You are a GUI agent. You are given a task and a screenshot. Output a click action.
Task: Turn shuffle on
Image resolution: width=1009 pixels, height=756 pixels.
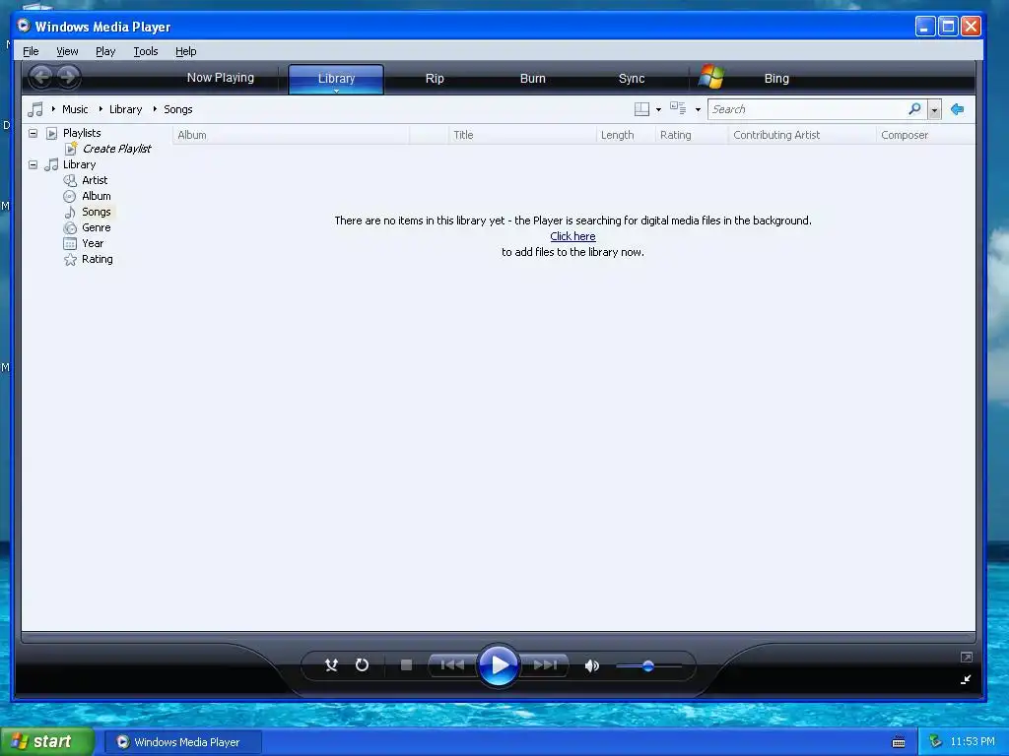click(x=331, y=664)
